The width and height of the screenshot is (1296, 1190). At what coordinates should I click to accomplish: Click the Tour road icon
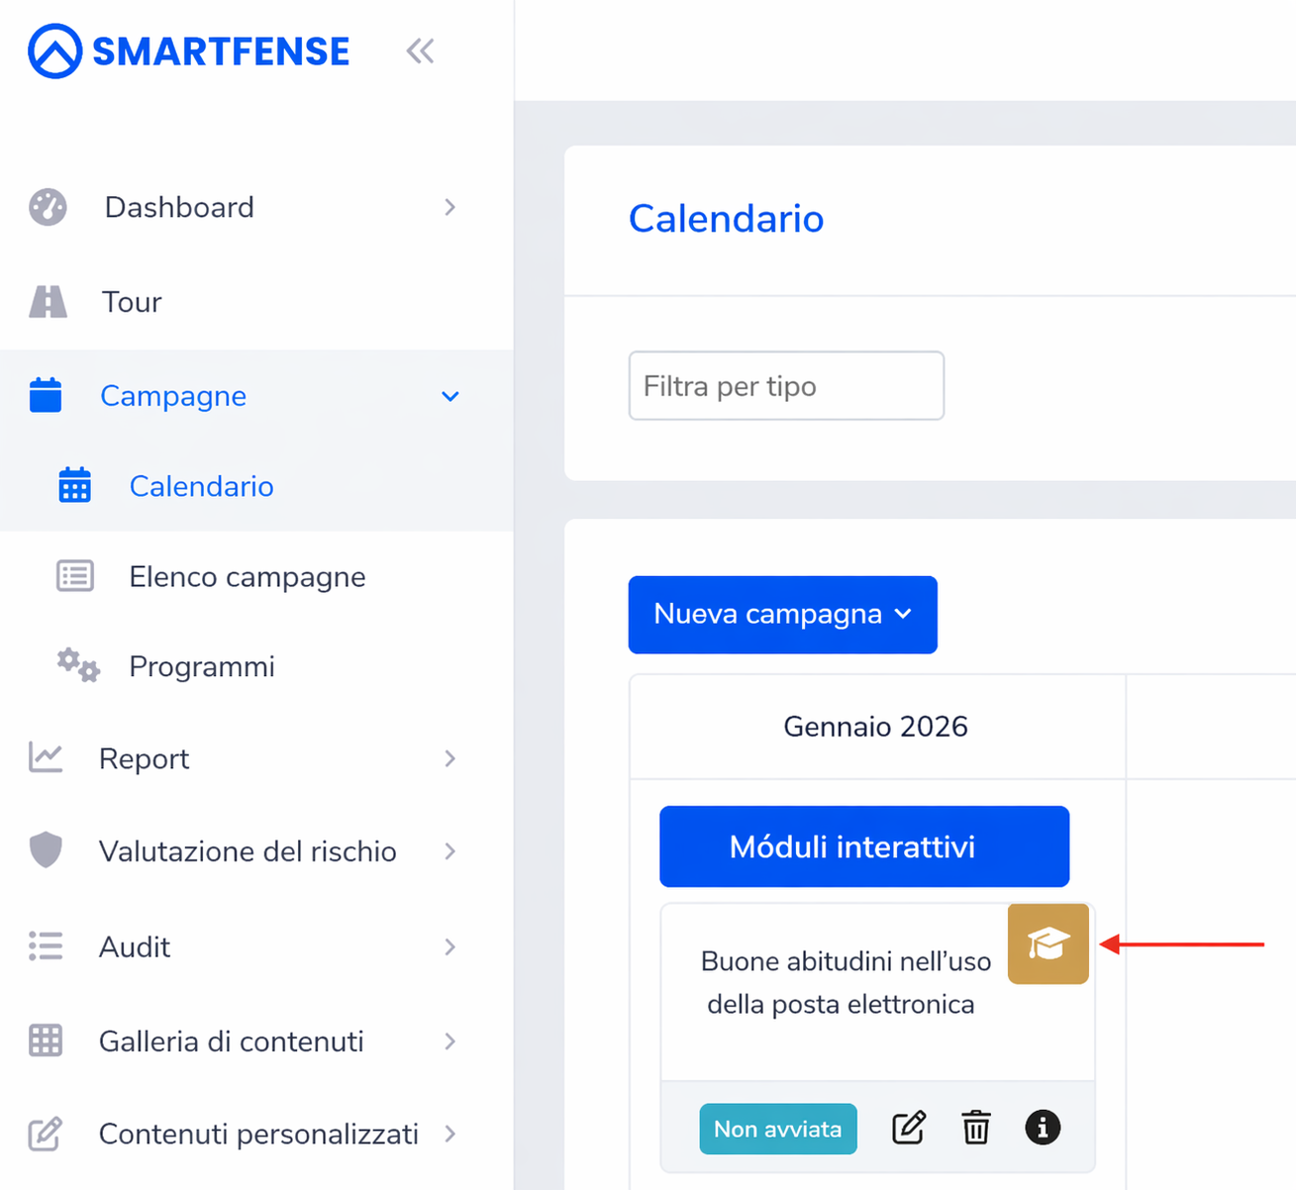[x=49, y=302]
